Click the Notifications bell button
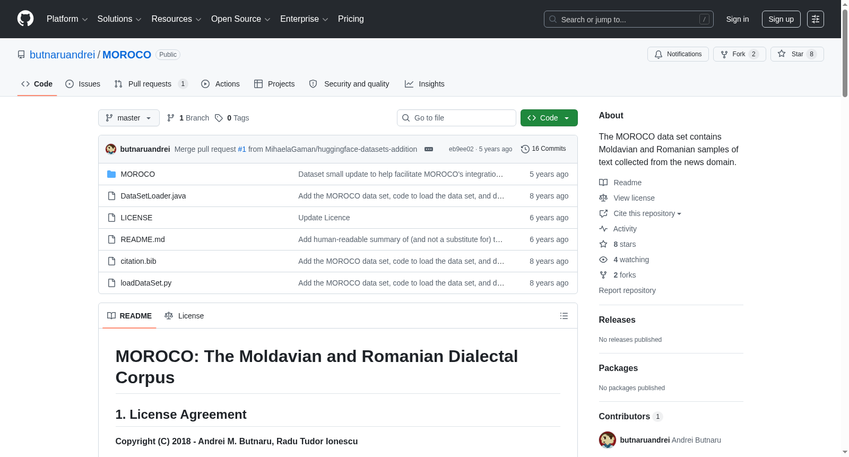The image size is (849, 457). (x=678, y=54)
